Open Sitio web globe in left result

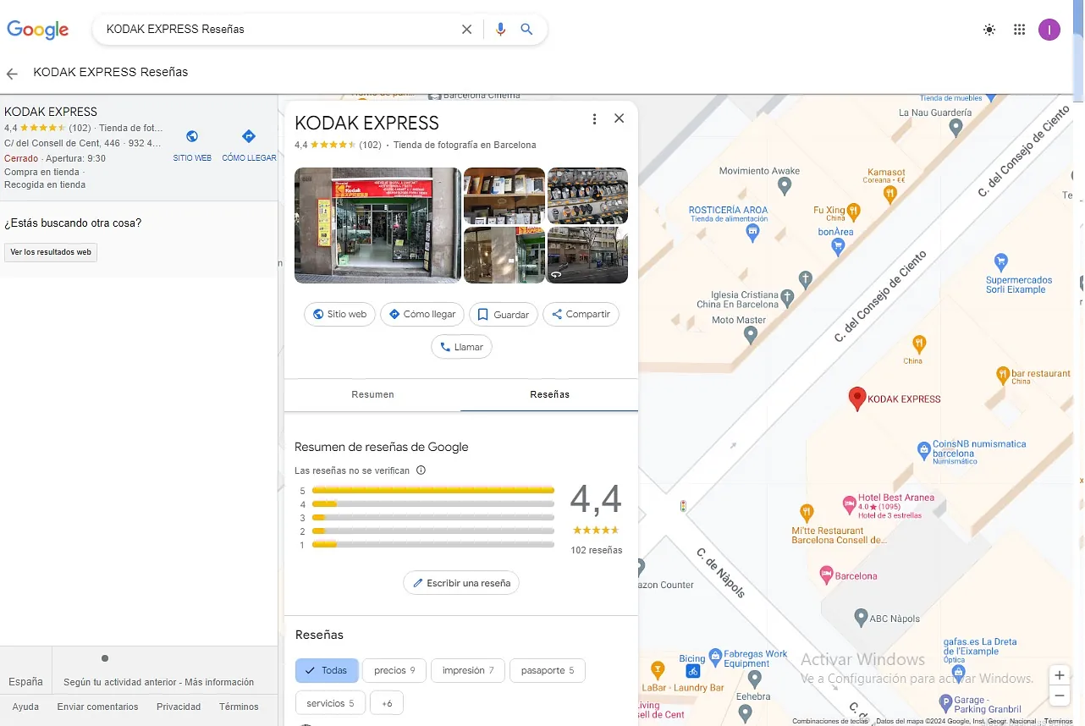(x=192, y=137)
